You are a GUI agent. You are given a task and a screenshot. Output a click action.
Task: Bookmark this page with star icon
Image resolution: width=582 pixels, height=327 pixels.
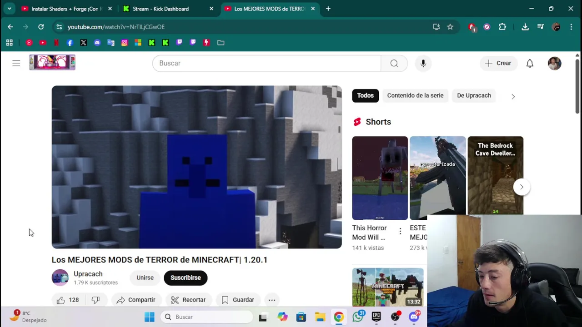click(450, 27)
